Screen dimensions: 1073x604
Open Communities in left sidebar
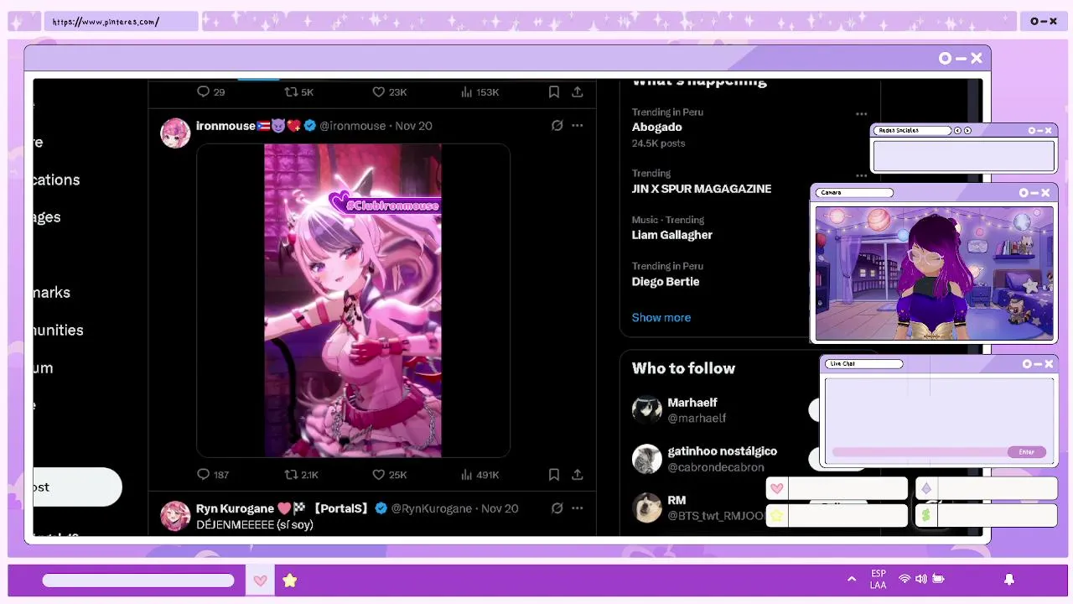coord(58,330)
